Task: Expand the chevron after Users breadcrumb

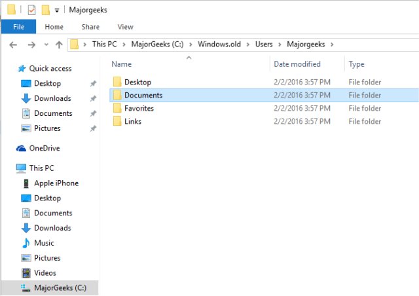Action: 280,45
